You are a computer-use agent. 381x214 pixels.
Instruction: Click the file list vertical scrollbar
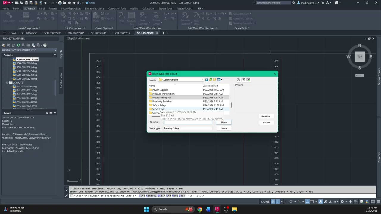tap(231, 105)
